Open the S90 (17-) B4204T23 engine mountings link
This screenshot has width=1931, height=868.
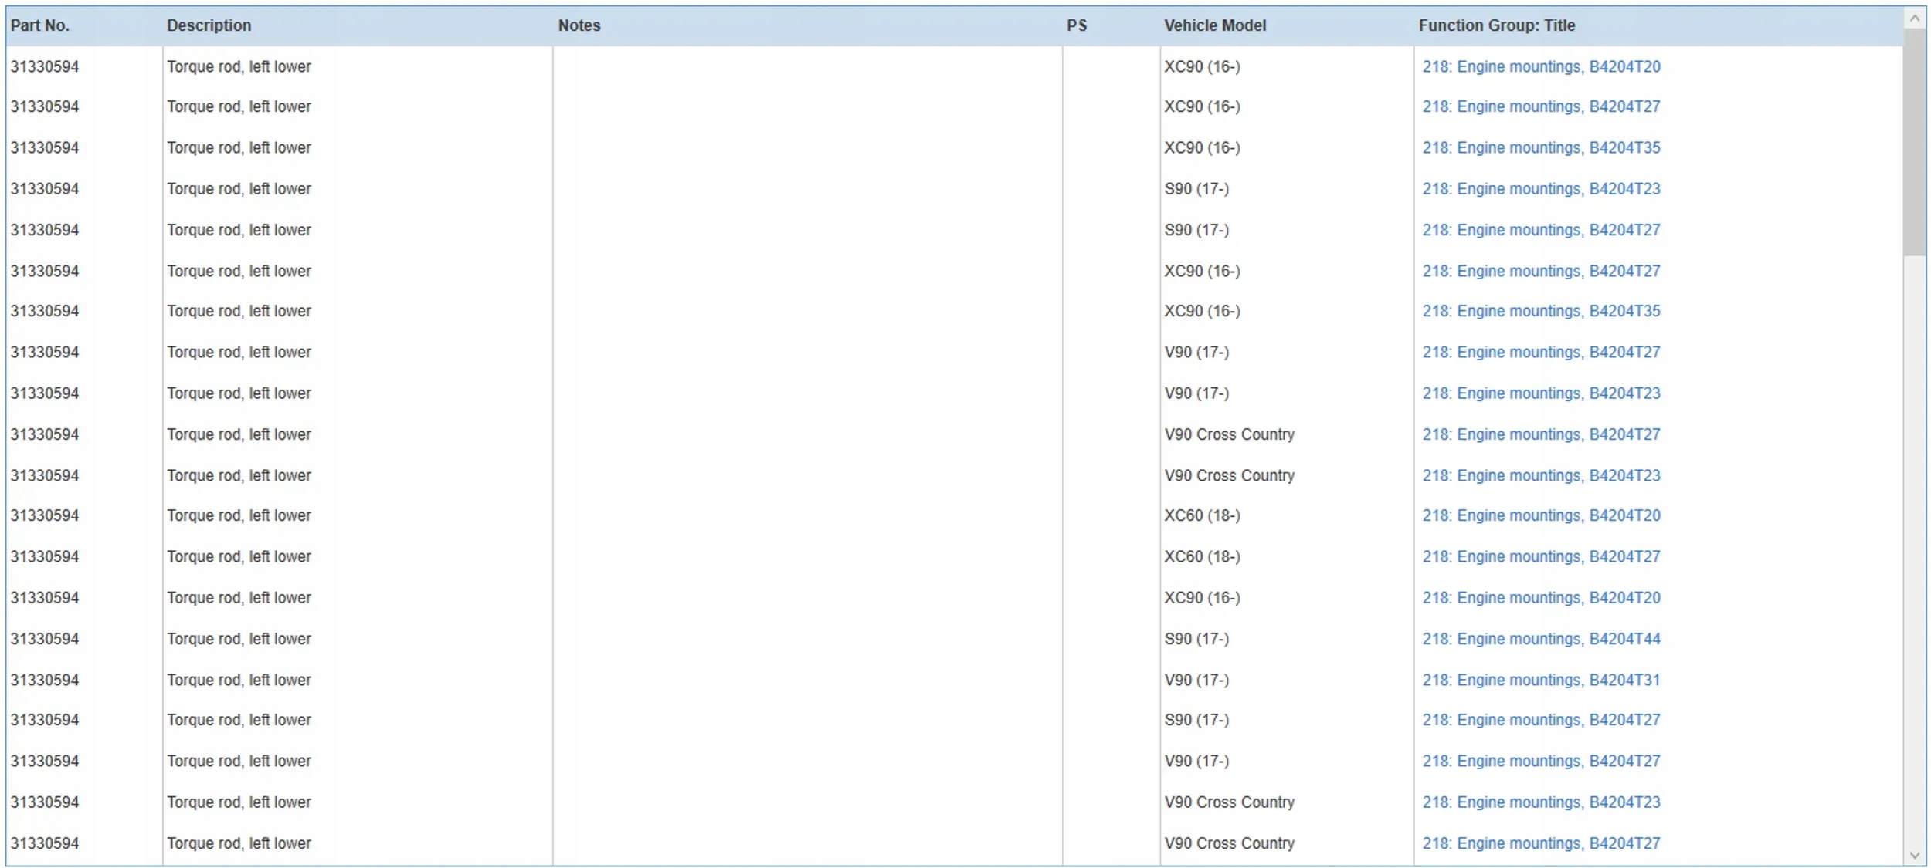tap(1541, 189)
